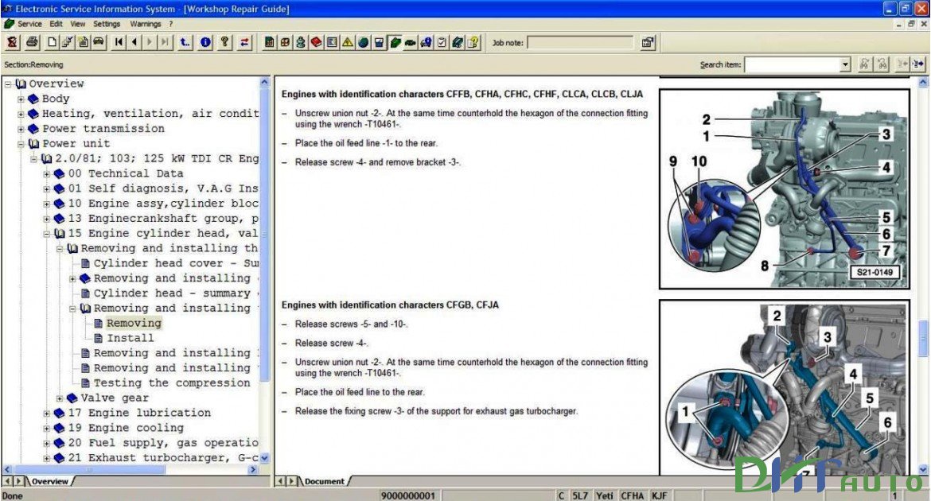Image resolution: width=931 pixels, height=501 pixels.
Task: Click the document with checkmark toolbar icon
Action: (x=68, y=42)
